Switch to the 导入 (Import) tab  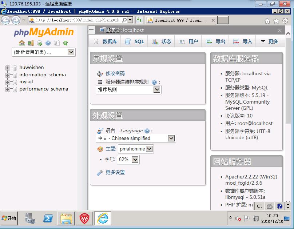click(x=242, y=41)
